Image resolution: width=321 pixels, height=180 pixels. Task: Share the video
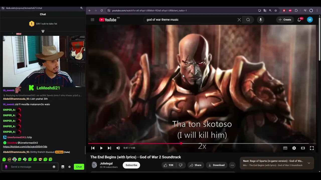195,165
